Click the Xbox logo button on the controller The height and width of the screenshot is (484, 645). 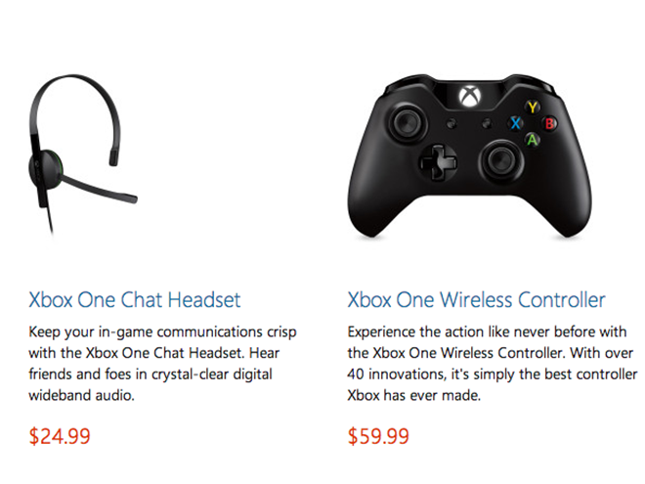pyautogui.click(x=468, y=97)
